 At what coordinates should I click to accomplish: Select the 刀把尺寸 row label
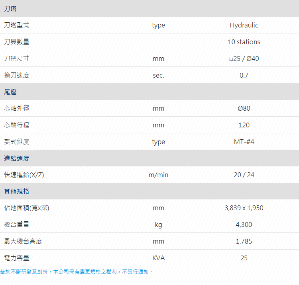click(16, 59)
